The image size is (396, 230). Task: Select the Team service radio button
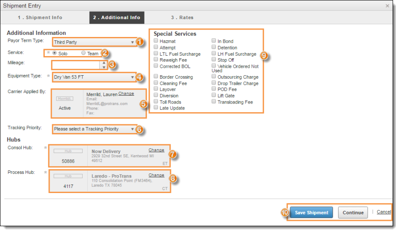(84, 53)
